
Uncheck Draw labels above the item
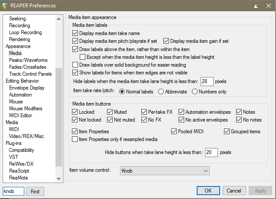pyautogui.click(x=75, y=49)
